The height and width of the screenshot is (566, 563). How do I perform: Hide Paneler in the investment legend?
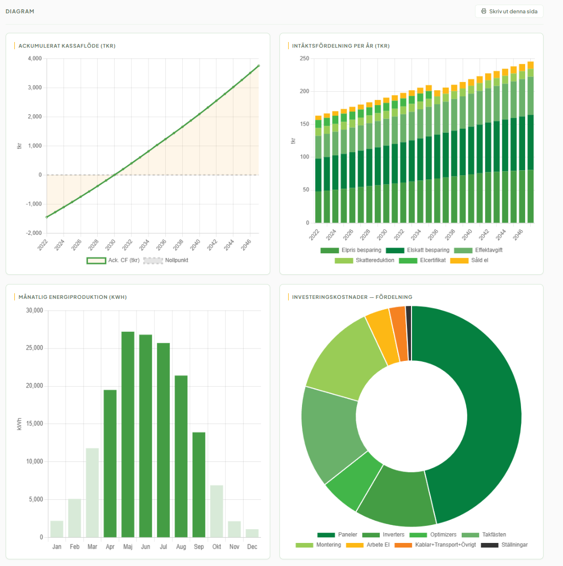point(337,535)
